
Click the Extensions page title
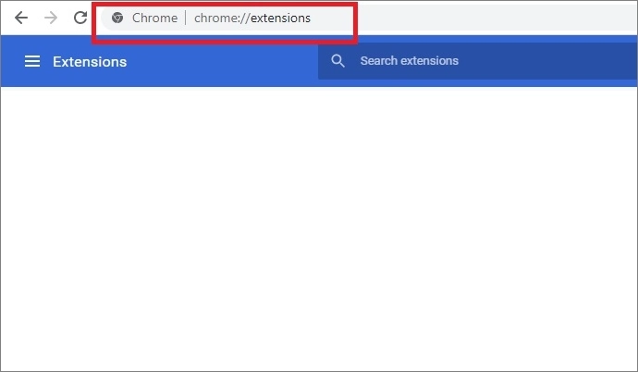pos(90,62)
